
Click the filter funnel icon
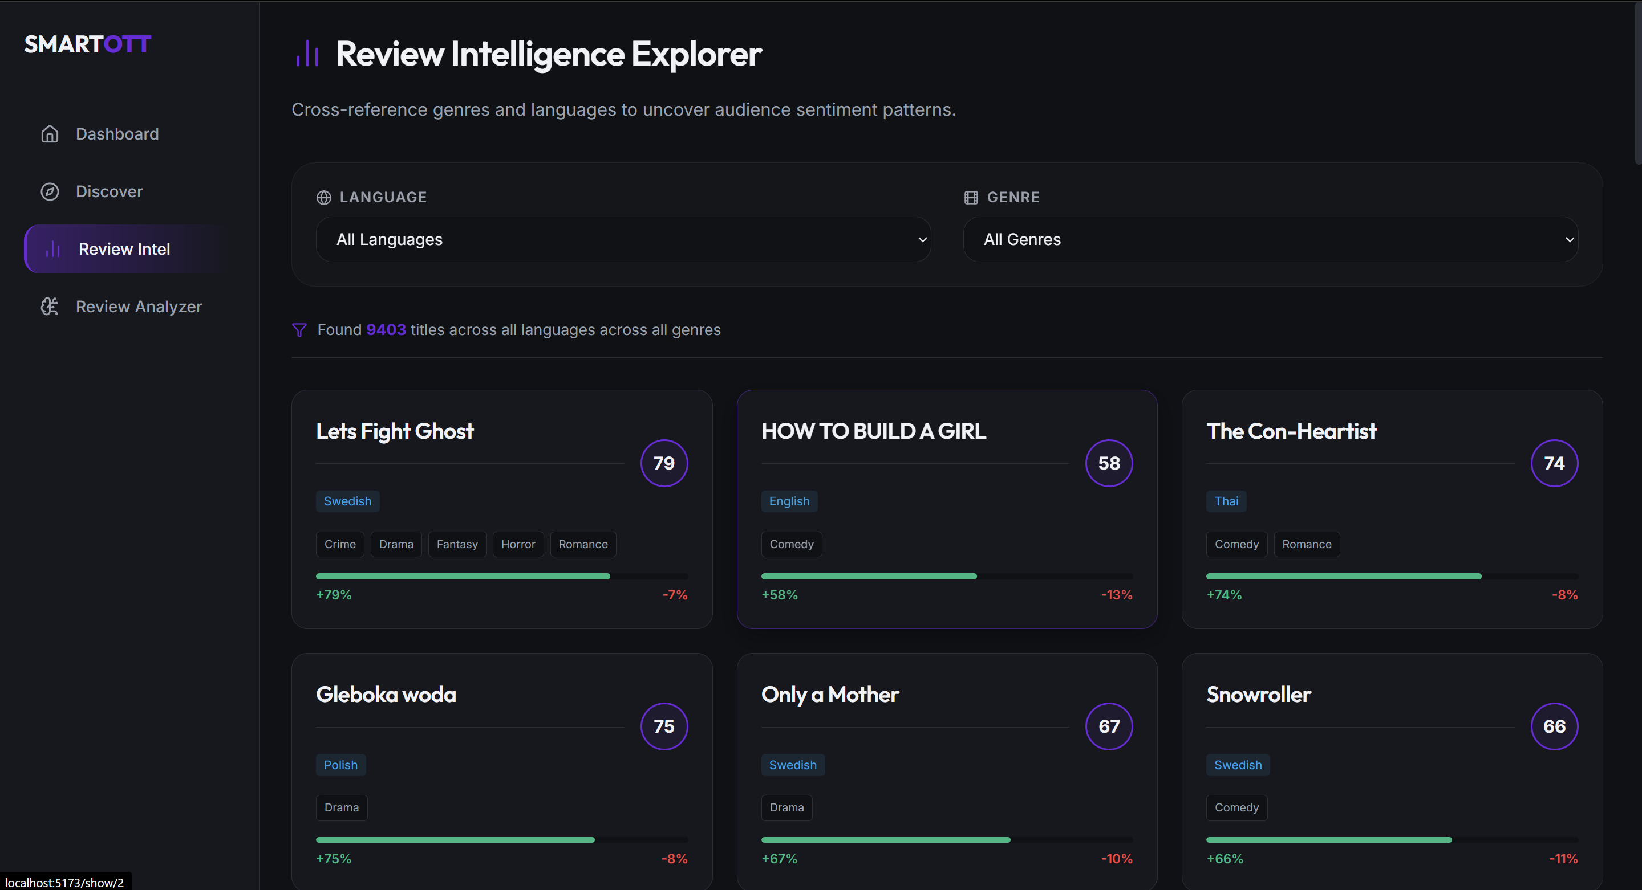[299, 330]
